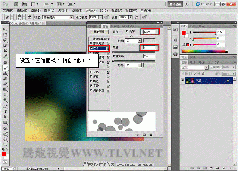The width and height of the screenshot is (238, 171).
Task: Select the Gradient tool
Action: [5, 89]
